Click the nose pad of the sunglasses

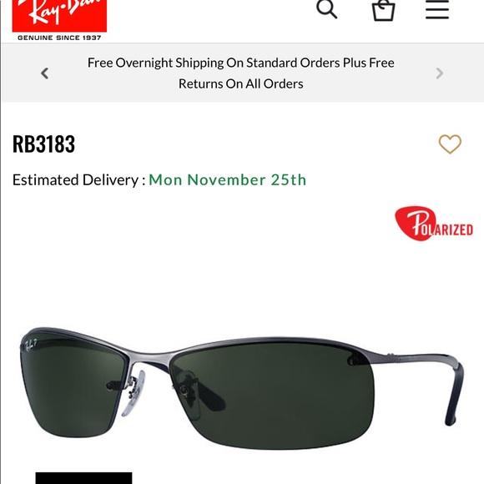(134, 394)
